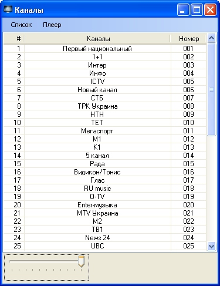Click the volume slider thumb
Viewport: 220px width, 286px height.
pos(81,261)
